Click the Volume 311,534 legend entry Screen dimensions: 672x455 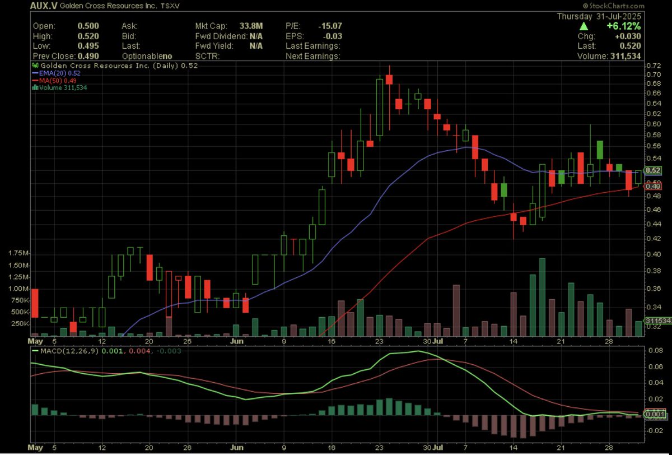[62, 87]
